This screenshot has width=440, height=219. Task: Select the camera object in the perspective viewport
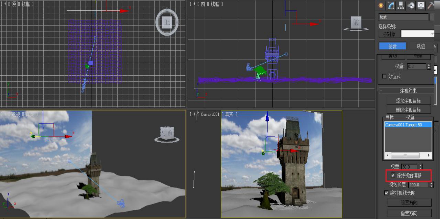tap(121, 203)
